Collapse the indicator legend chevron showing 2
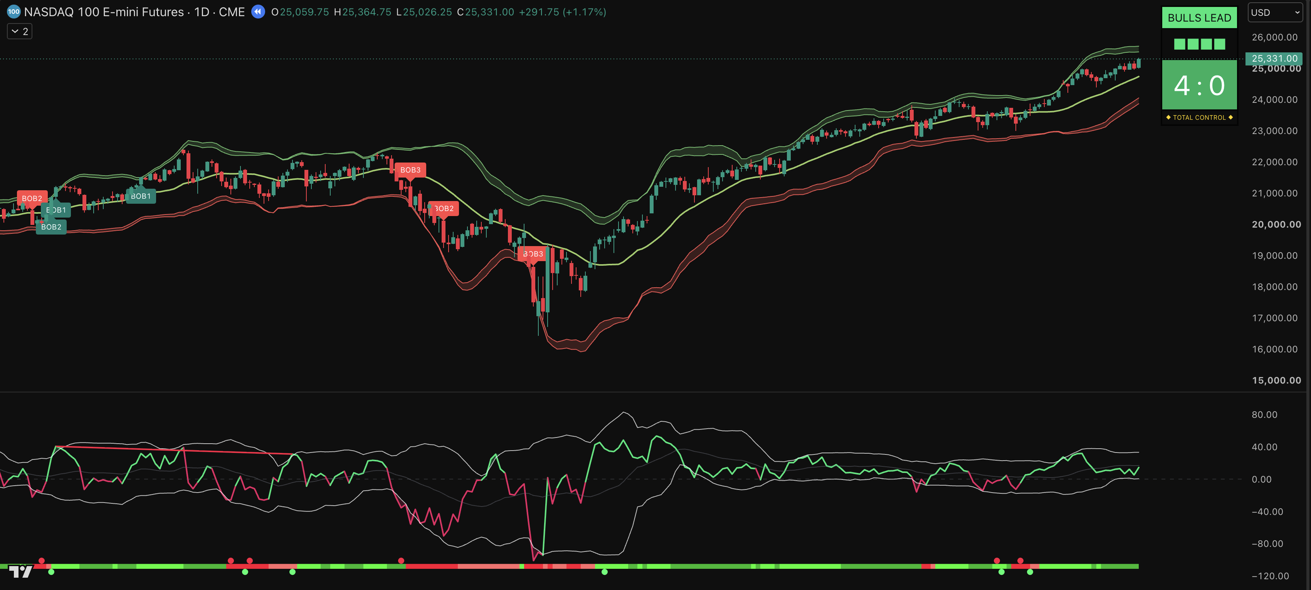 (20, 32)
